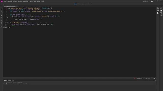The image size is (163, 91).
Task: Open the CC Libraries panel icon
Action: click(x=158, y=13)
